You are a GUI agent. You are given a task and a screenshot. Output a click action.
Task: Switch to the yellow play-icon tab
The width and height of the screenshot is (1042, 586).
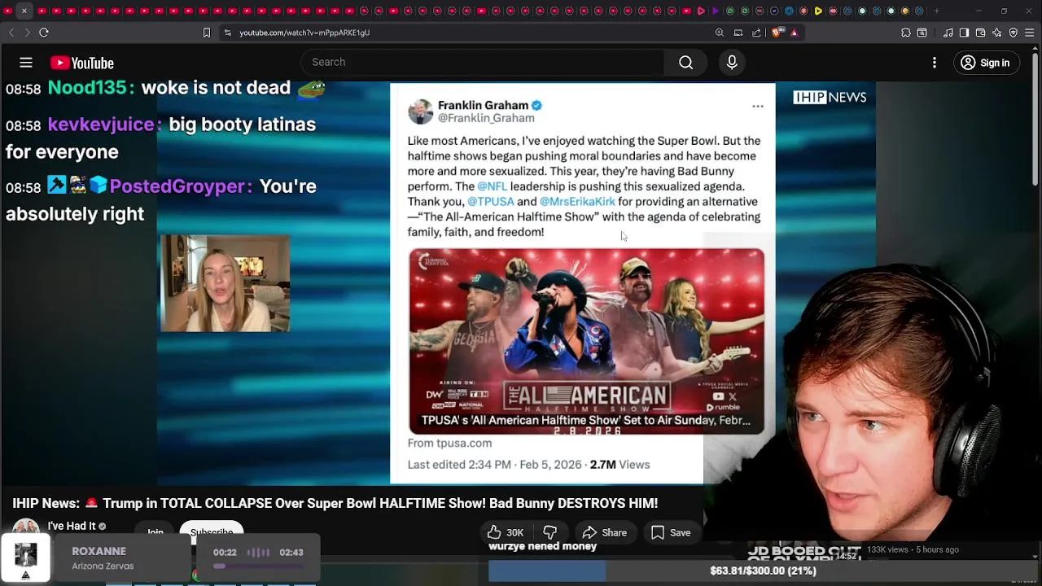(x=818, y=11)
